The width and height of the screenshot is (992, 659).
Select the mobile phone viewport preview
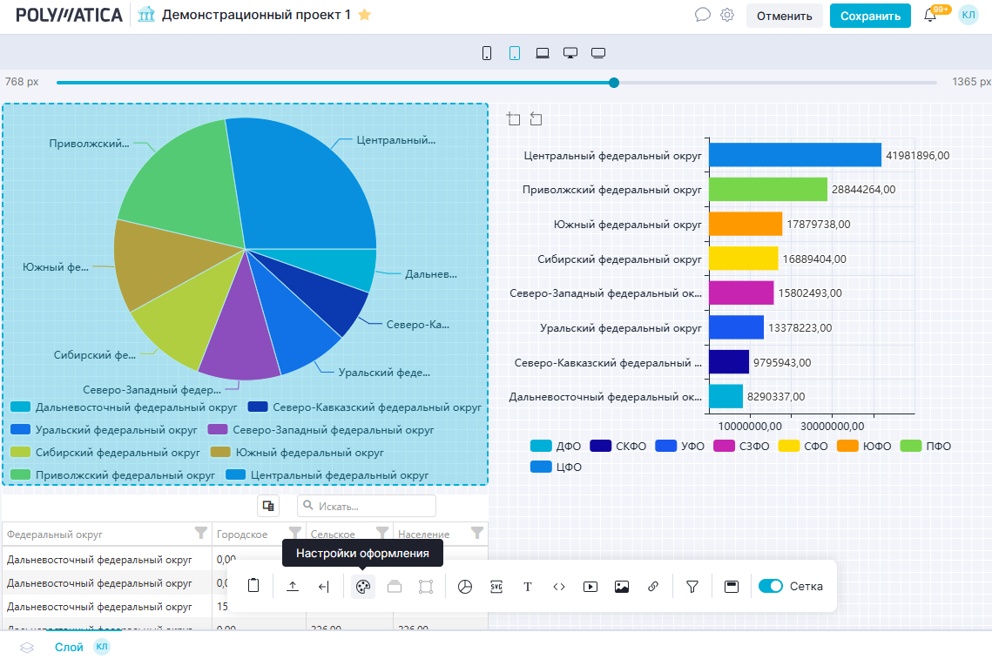(487, 53)
